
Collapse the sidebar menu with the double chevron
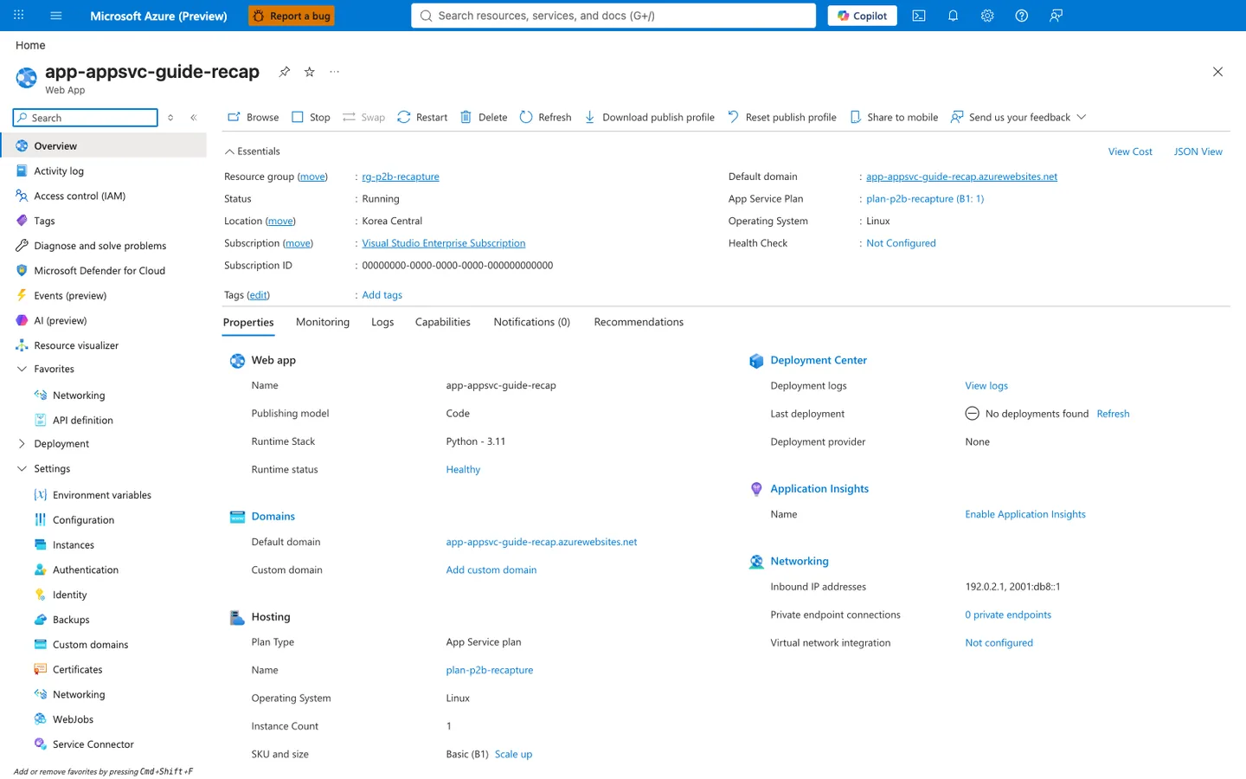pyautogui.click(x=194, y=118)
